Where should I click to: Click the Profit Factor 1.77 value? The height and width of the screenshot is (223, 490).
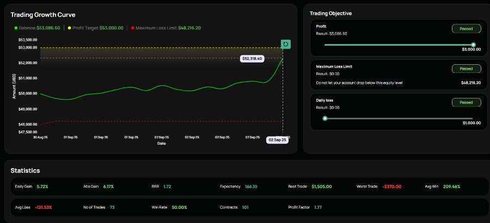point(318,207)
